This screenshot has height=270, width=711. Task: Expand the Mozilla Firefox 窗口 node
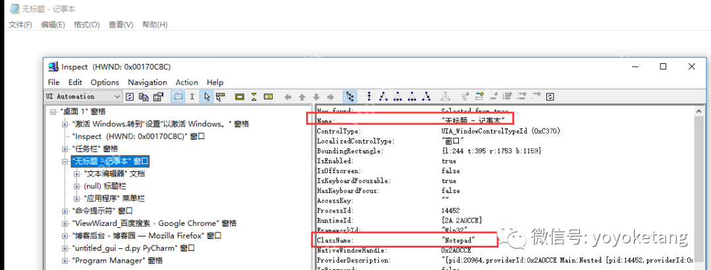65,236
